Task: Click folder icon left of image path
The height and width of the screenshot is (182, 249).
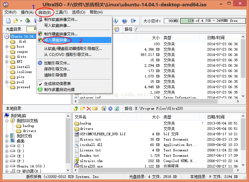Action: [x=116, y=29]
